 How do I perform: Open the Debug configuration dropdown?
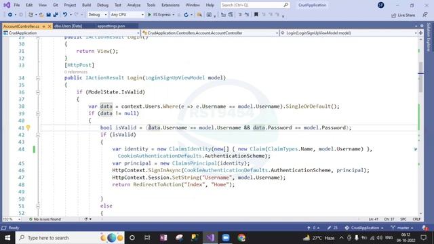(x=97, y=15)
